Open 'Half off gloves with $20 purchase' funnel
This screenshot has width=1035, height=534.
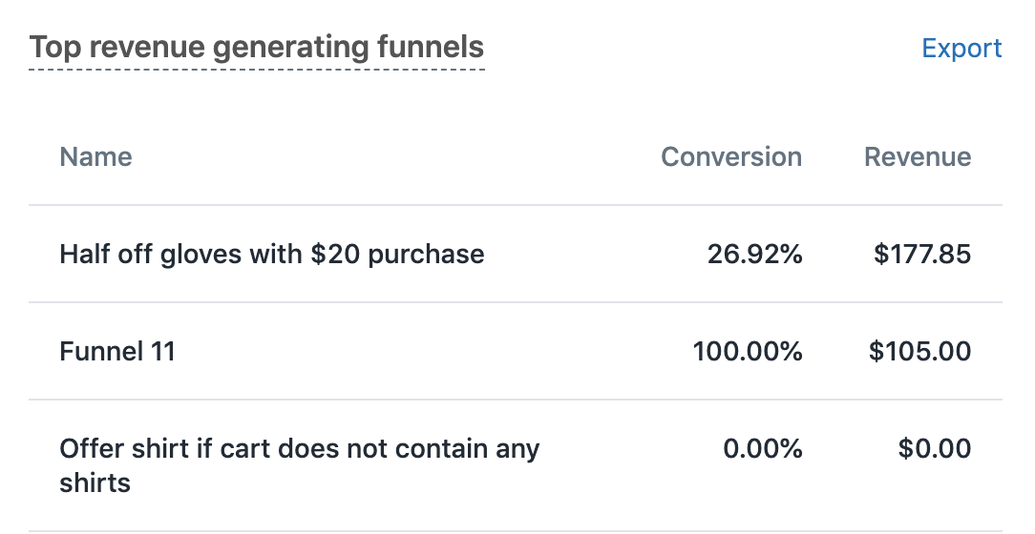point(271,255)
